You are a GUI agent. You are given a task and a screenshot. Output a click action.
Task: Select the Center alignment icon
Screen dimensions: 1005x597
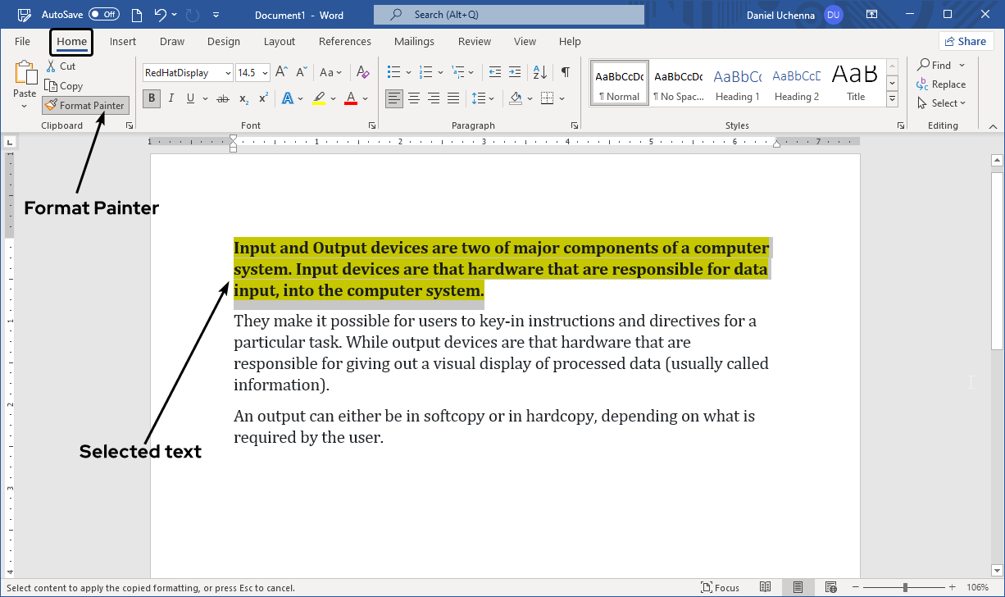pyautogui.click(x=413, y=98)
